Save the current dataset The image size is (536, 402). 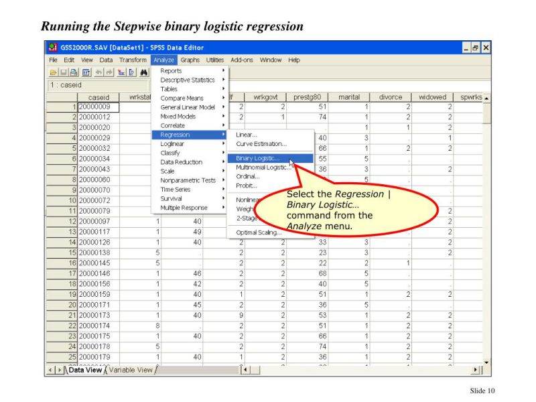(62, 72)
